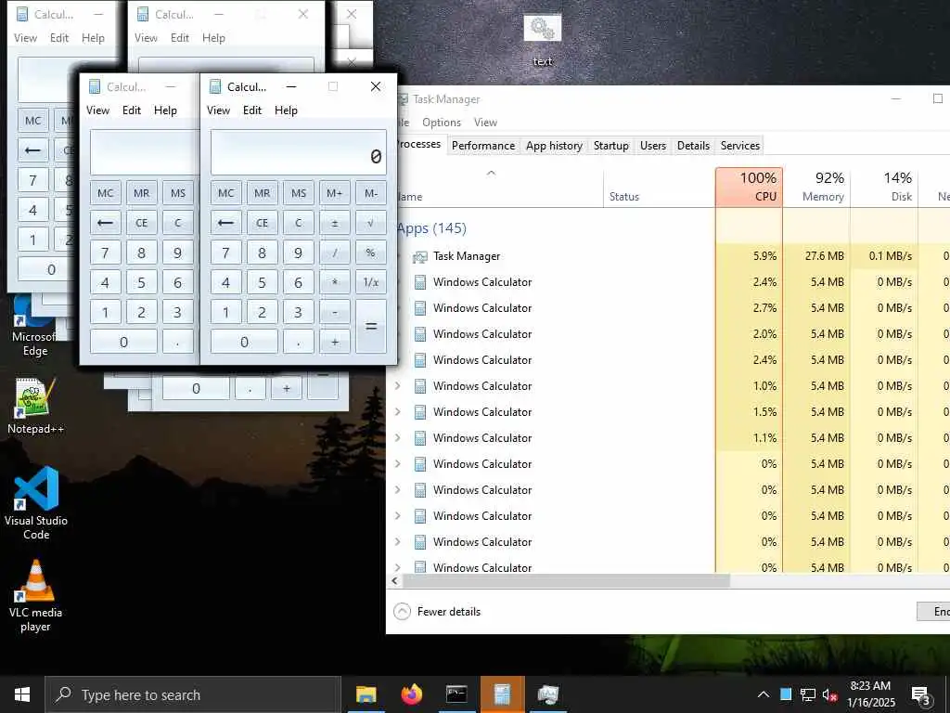Click the minus key on active Calculator

tap(334, 312)
